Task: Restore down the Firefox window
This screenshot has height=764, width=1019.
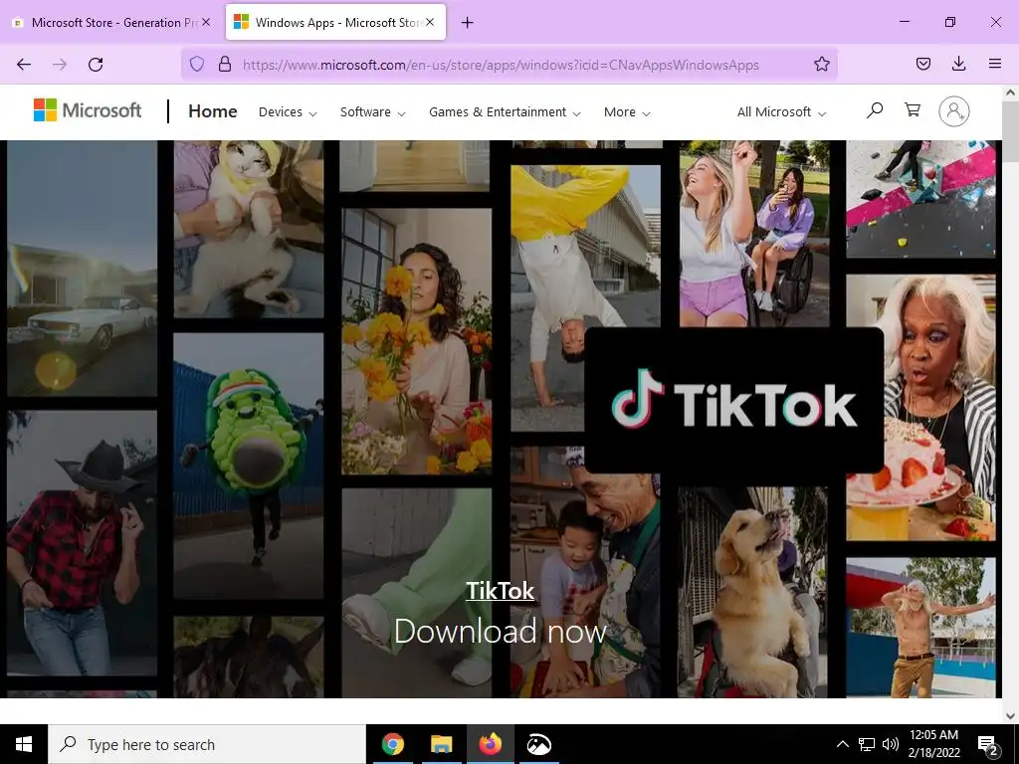Action: pos(950,22)
